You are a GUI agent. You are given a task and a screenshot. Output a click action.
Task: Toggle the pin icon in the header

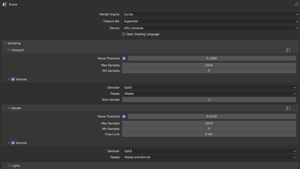click(296, 5)
